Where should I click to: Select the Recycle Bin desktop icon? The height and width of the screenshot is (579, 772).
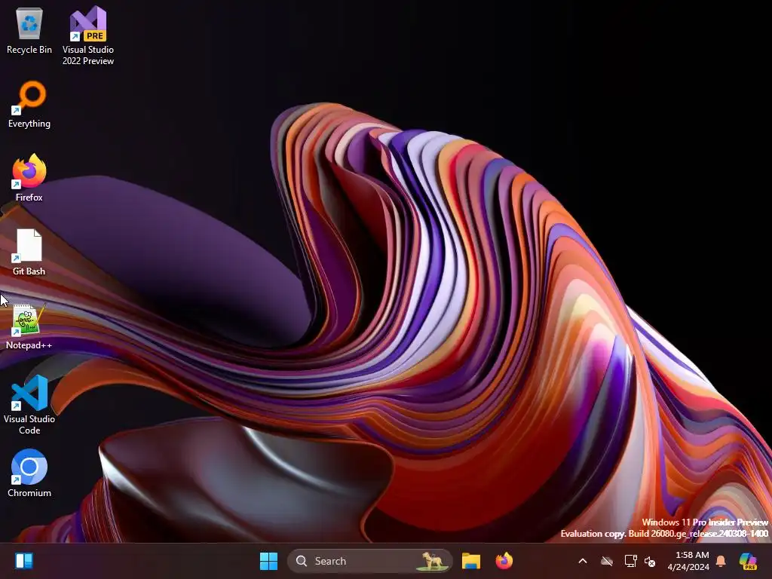(x=29, y=31)
